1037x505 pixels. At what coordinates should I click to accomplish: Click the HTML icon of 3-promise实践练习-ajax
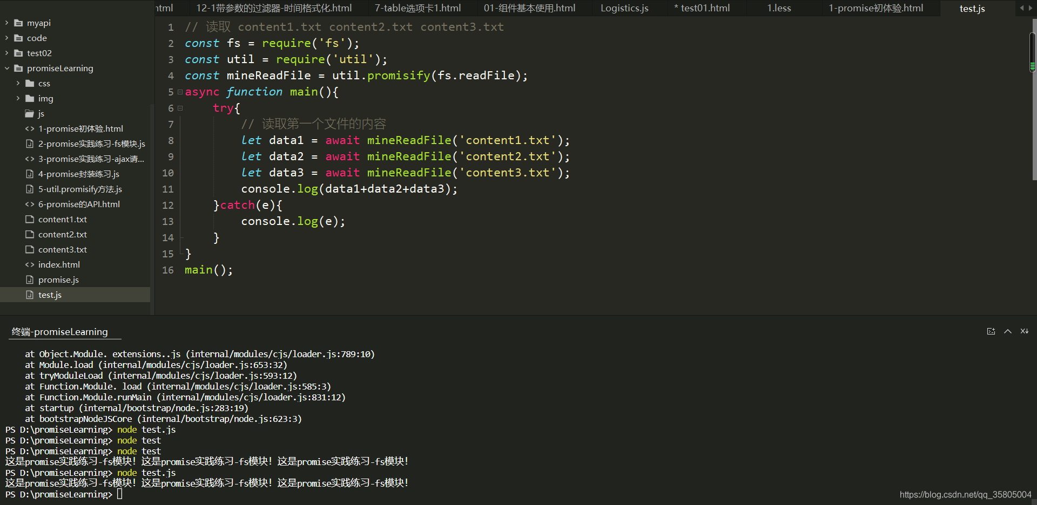[x=30, y=159]
